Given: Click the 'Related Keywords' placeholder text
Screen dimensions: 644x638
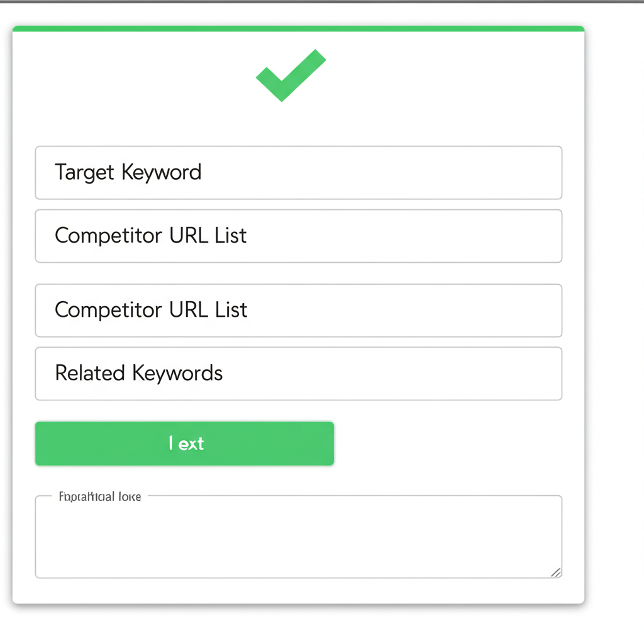Looking at the screenshot, I should coord(139,373).
